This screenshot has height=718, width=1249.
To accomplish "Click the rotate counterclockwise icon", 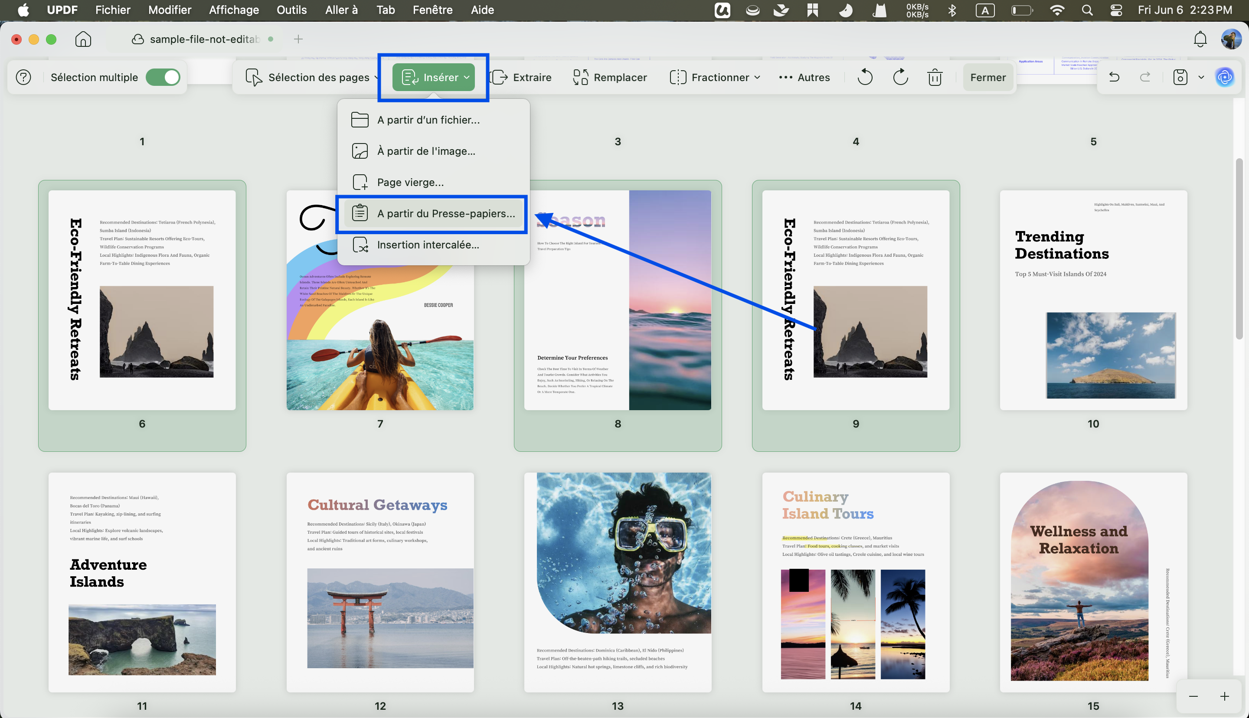I will [x=865, y=78].
